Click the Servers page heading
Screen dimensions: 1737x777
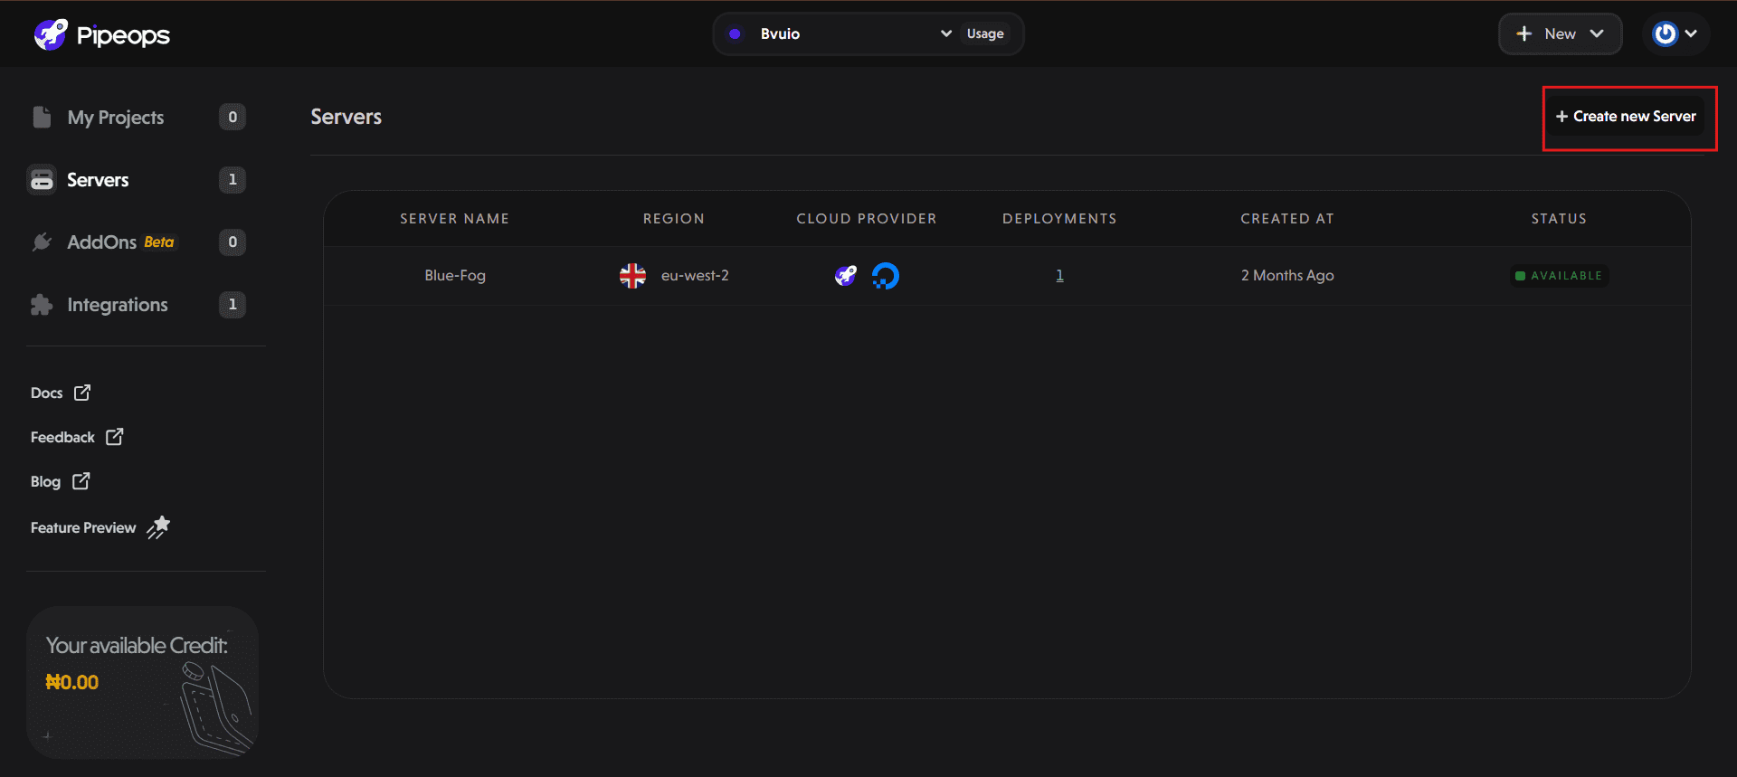346,117
